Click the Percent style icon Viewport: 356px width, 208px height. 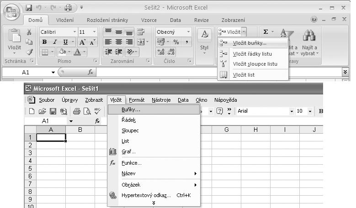pyautogui.click(x=176, y=42)
